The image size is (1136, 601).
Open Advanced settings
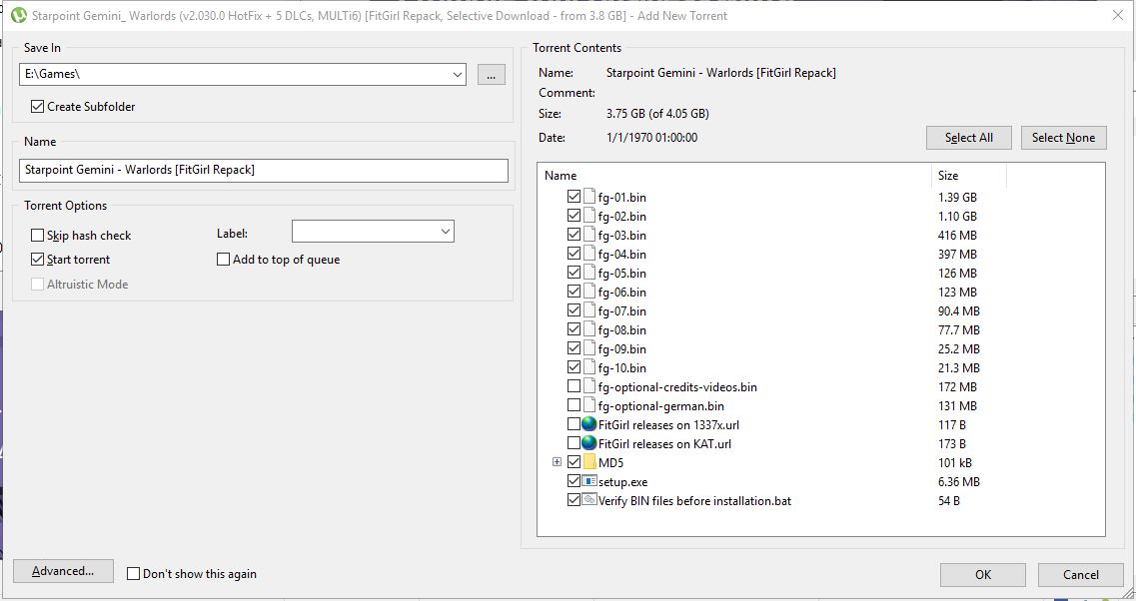(x=63, y=571)
